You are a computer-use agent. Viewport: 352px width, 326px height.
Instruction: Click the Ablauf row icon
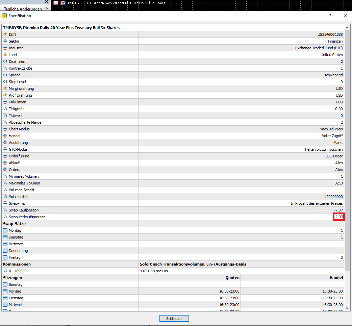[5, 163]
